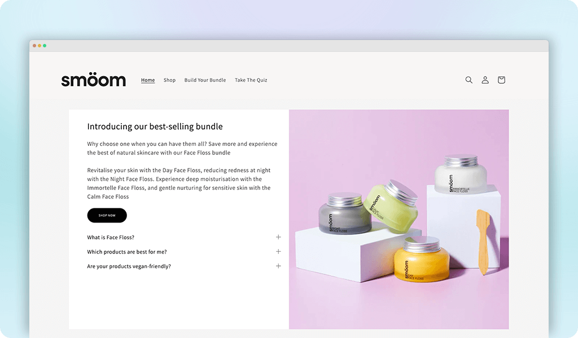Screen dimensions: 578x338
Task: Go to the Home menu item
Action: (x=148, y=80)
